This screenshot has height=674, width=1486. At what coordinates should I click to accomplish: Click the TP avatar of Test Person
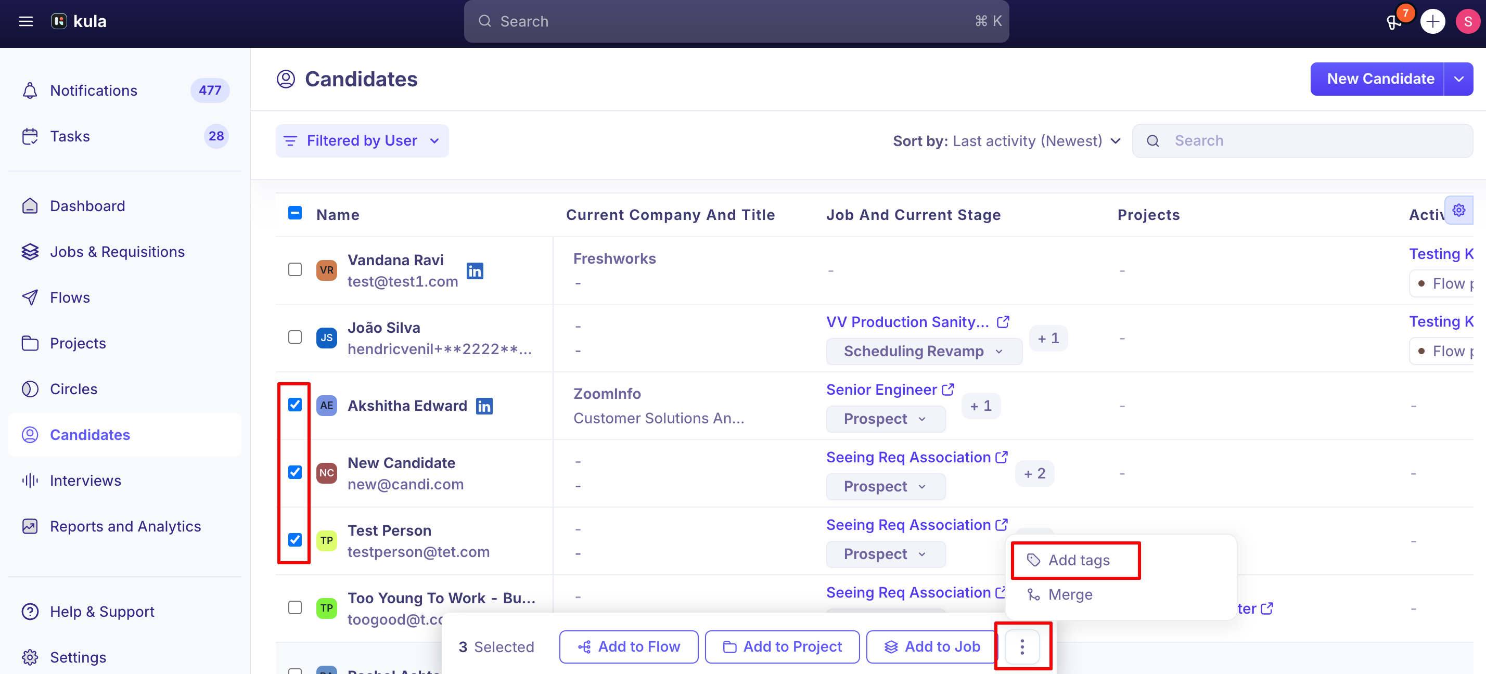point(327,540)
